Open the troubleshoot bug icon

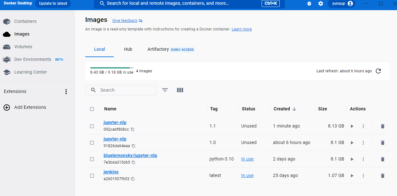coord(309,3)
